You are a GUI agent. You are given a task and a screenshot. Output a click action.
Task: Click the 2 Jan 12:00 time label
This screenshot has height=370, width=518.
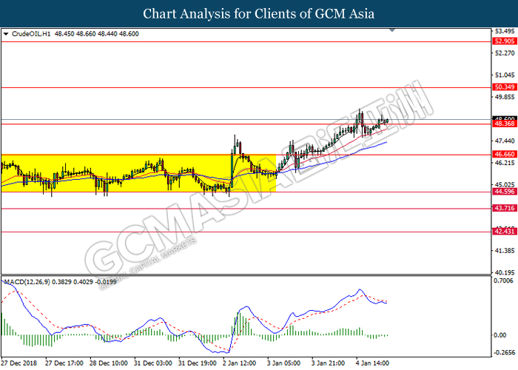(x=239, y=363)
